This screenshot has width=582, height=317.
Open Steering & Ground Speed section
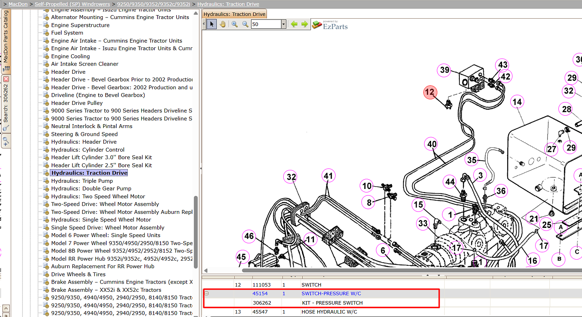tap(84, 134)
